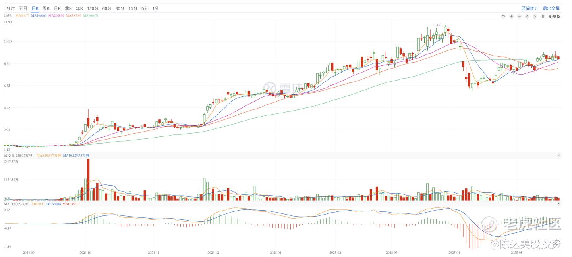This screenshot has height=257, width=572.
Task: Click the 2024-09 date axis label
Action: pos(29,252)
